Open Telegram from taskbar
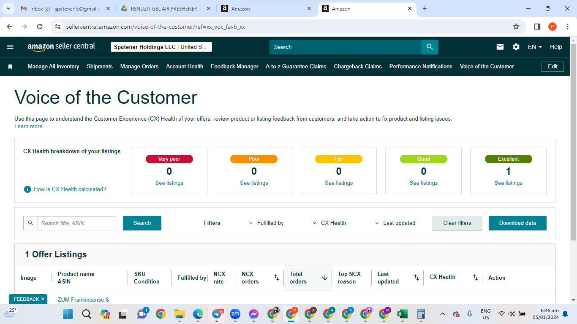The image size is (577, 324). 216,314
